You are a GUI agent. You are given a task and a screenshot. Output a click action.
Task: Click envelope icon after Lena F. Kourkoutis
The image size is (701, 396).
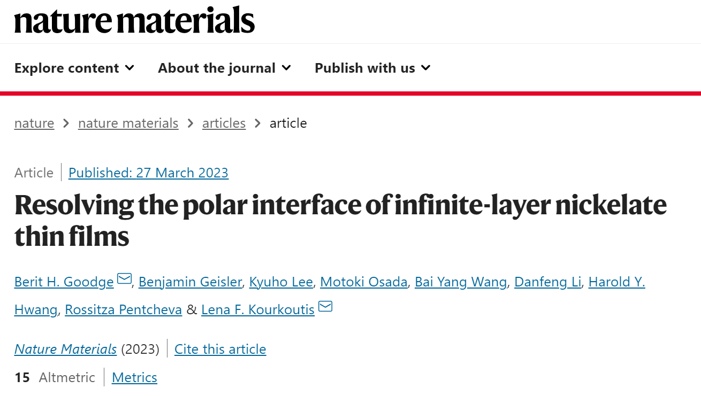click(325, 306)
